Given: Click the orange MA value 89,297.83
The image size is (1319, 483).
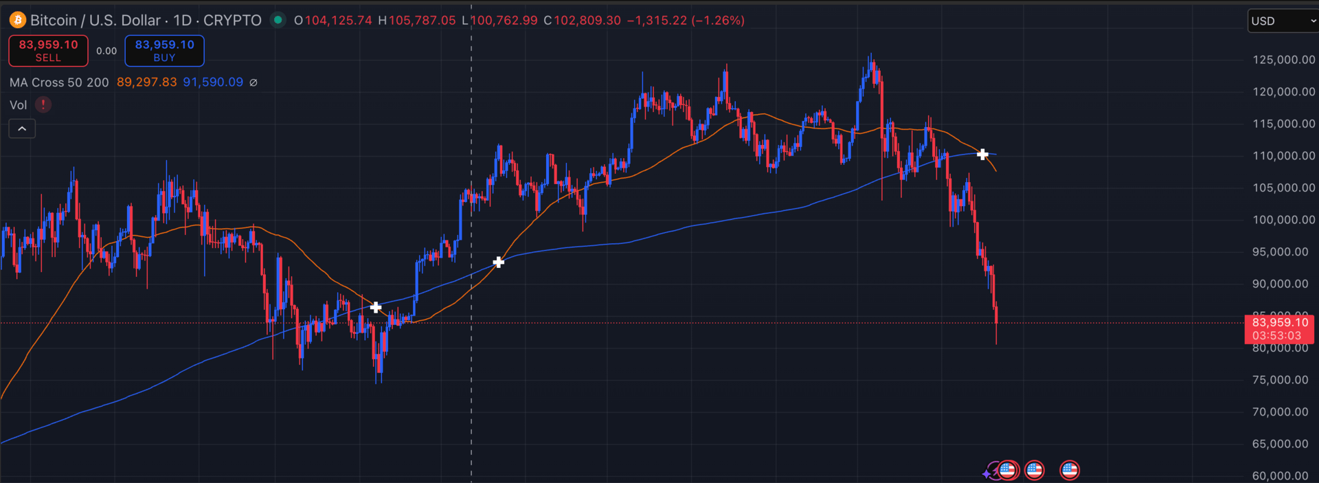Looking at the screenshot, I should (x=147, y=82).
